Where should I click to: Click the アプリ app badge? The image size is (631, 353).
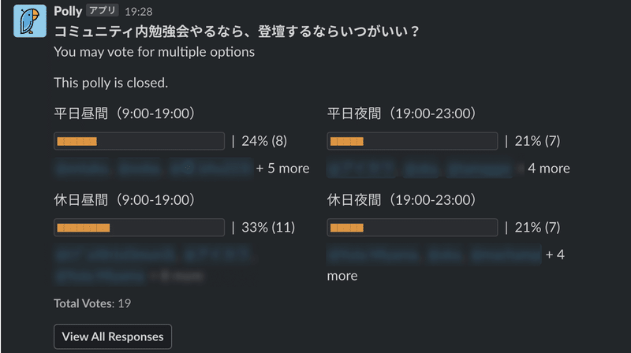click(x=103, y=10)
